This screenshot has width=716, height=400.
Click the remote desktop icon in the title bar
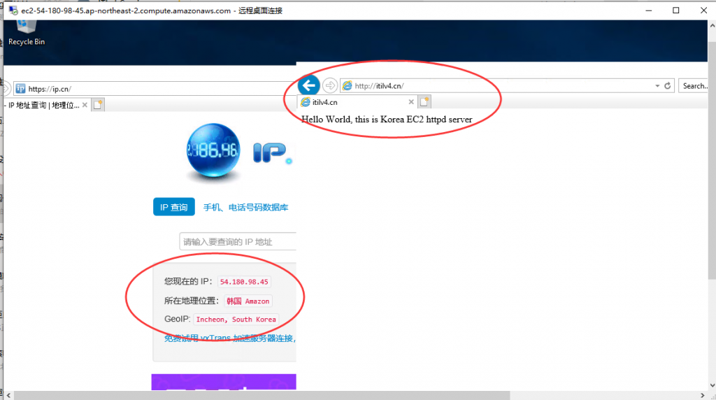13,10
